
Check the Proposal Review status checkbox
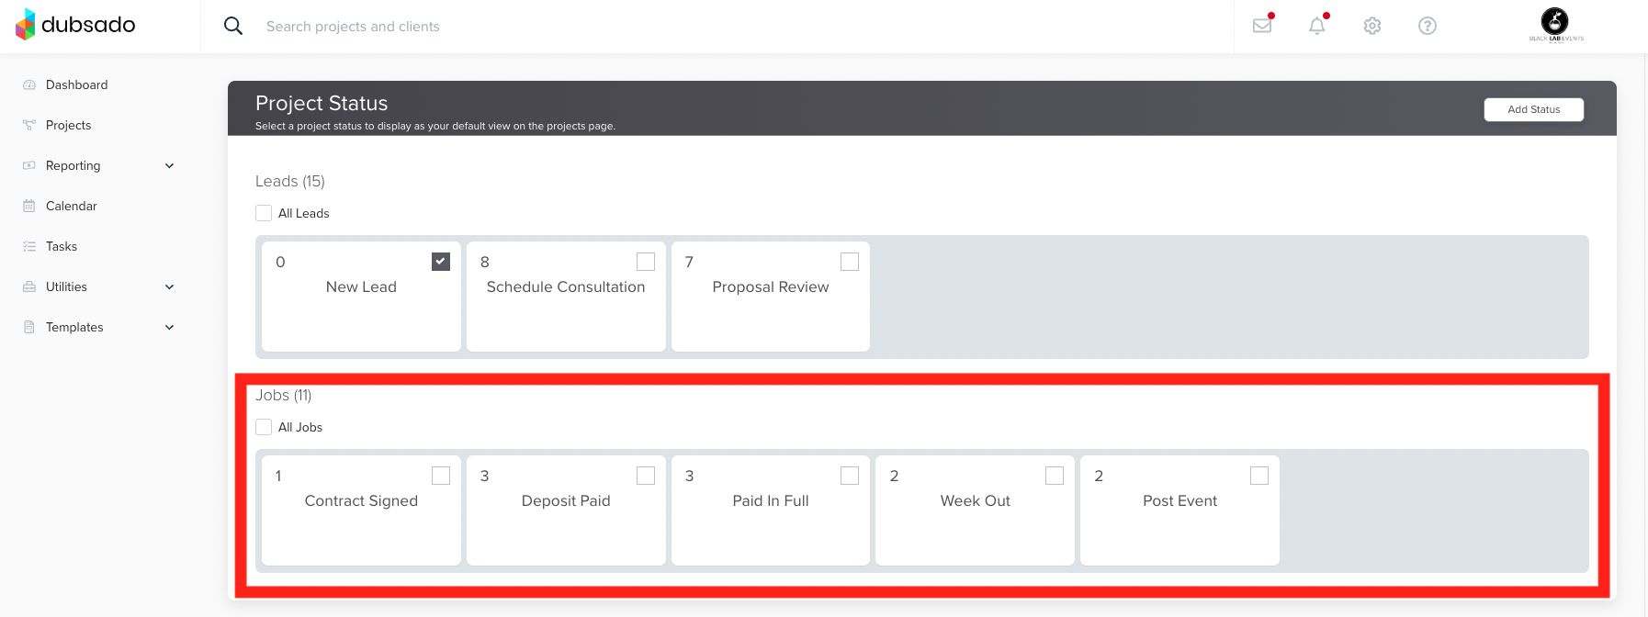click(x=850, y=262)
